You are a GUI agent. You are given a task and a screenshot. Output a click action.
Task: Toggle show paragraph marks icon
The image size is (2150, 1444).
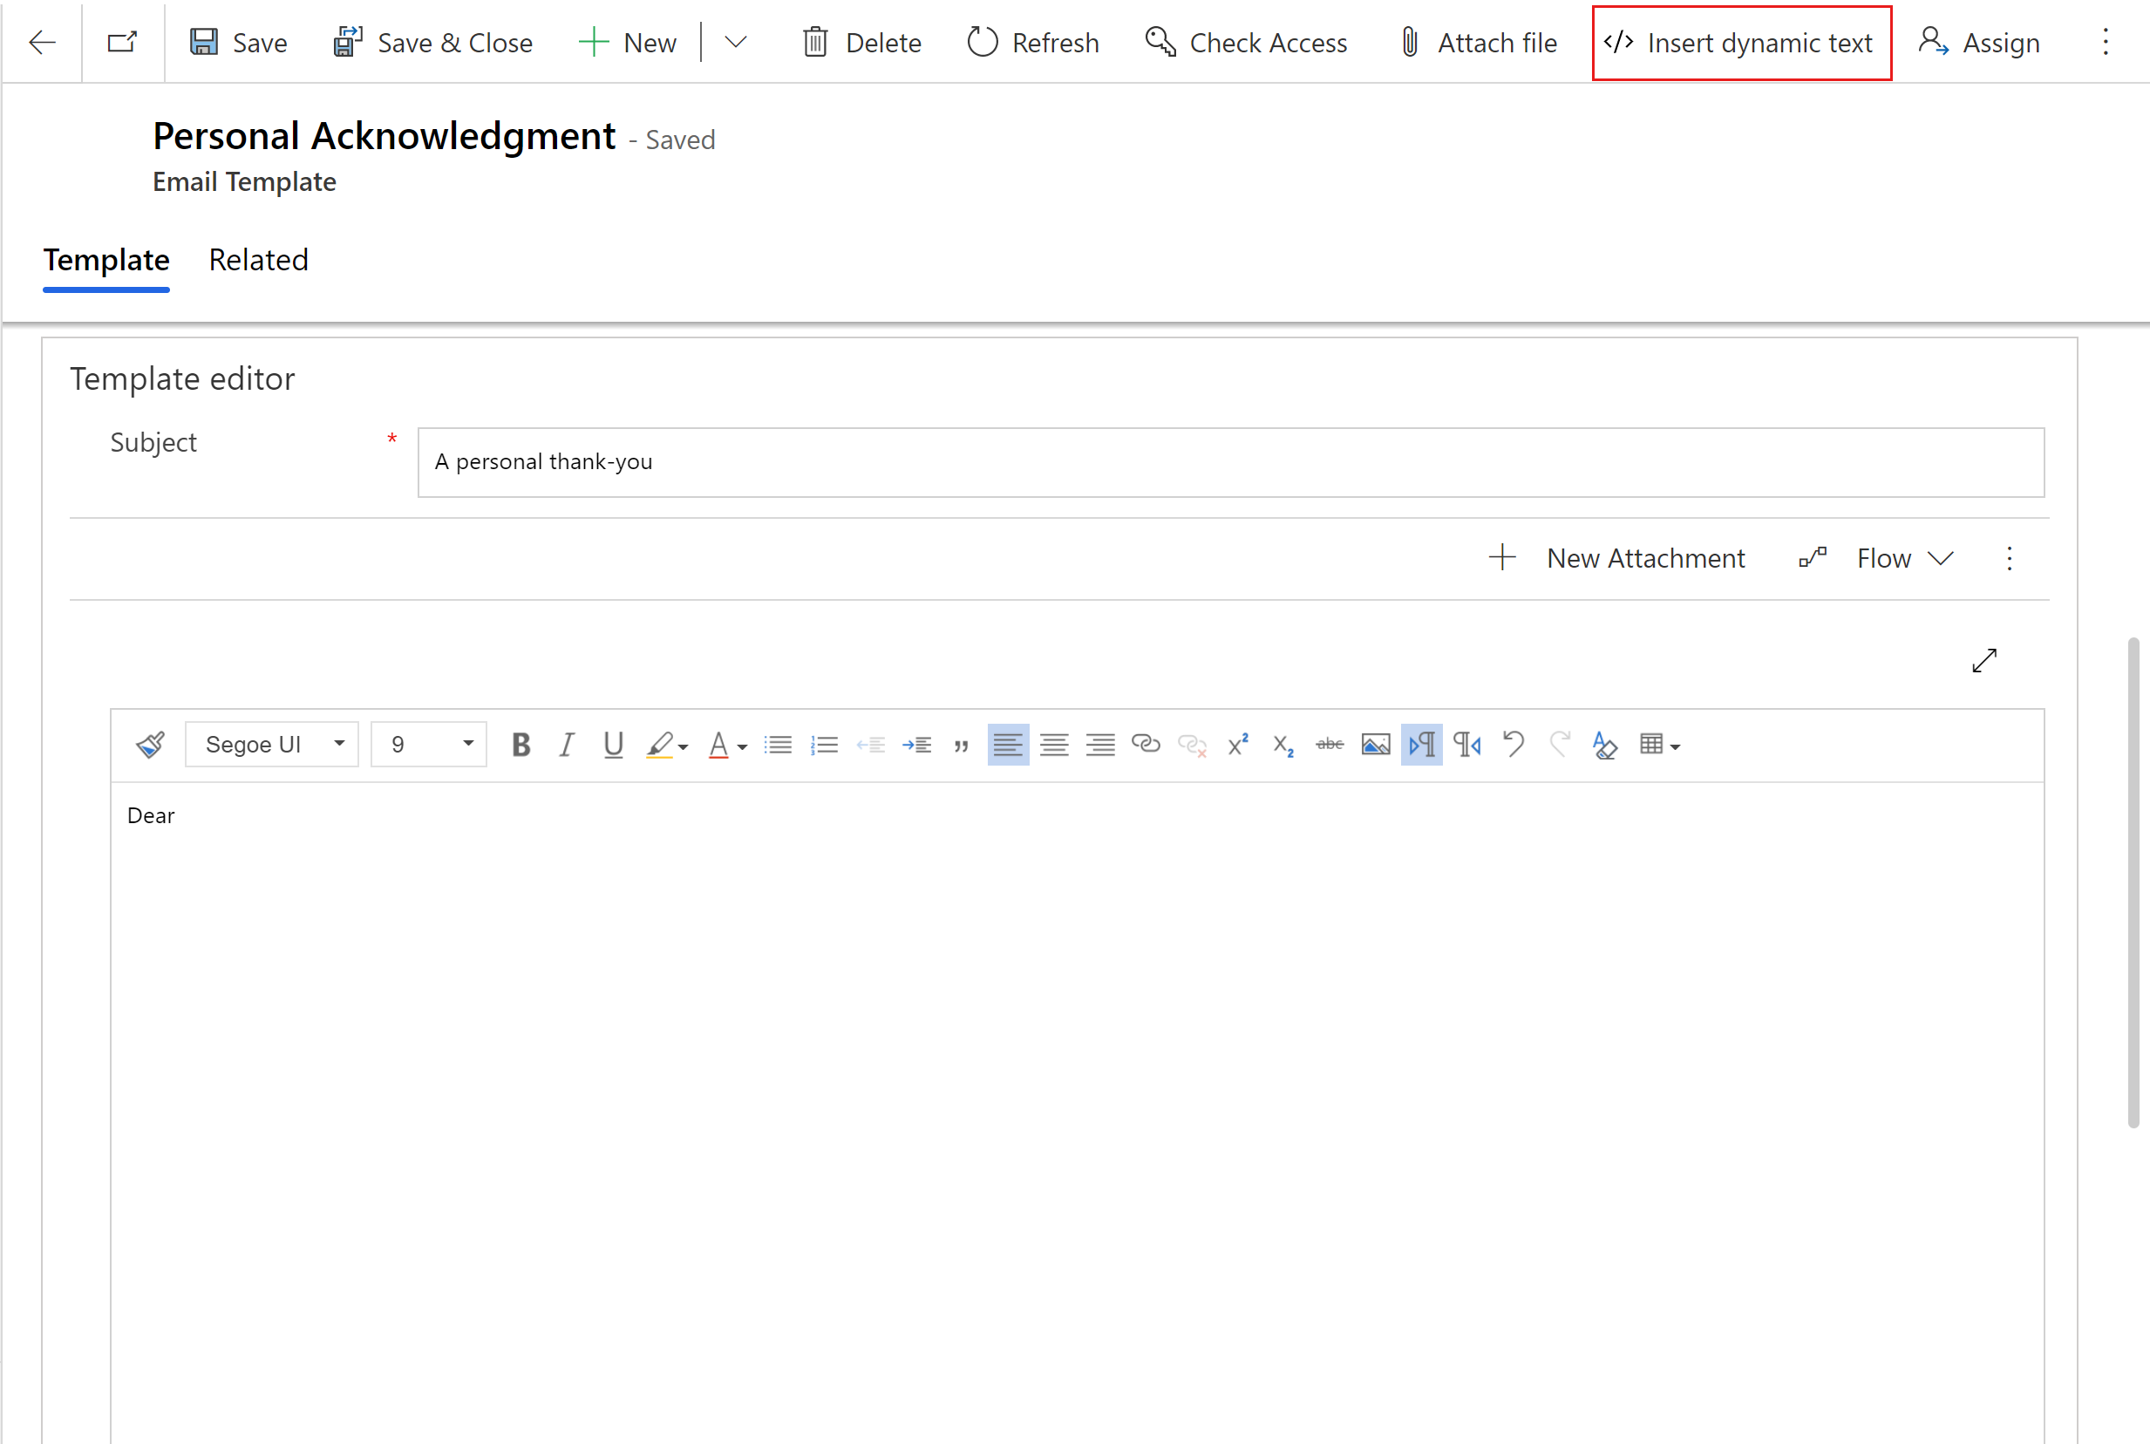click(1422, 745)
